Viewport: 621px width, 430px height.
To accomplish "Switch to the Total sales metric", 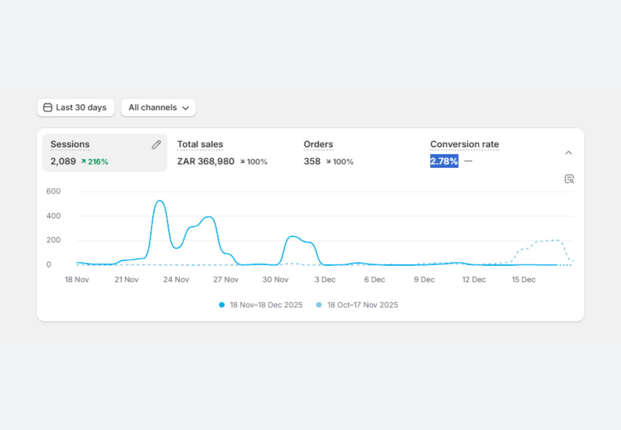I will pos(200,144).
